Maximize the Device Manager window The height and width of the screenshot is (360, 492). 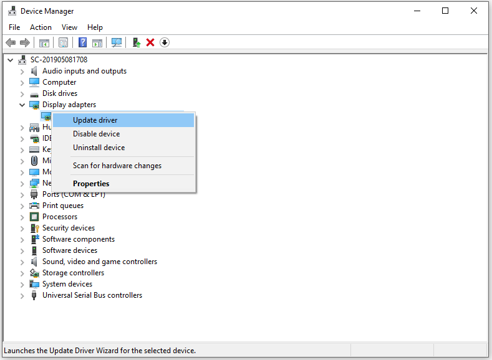click(445, 11)
